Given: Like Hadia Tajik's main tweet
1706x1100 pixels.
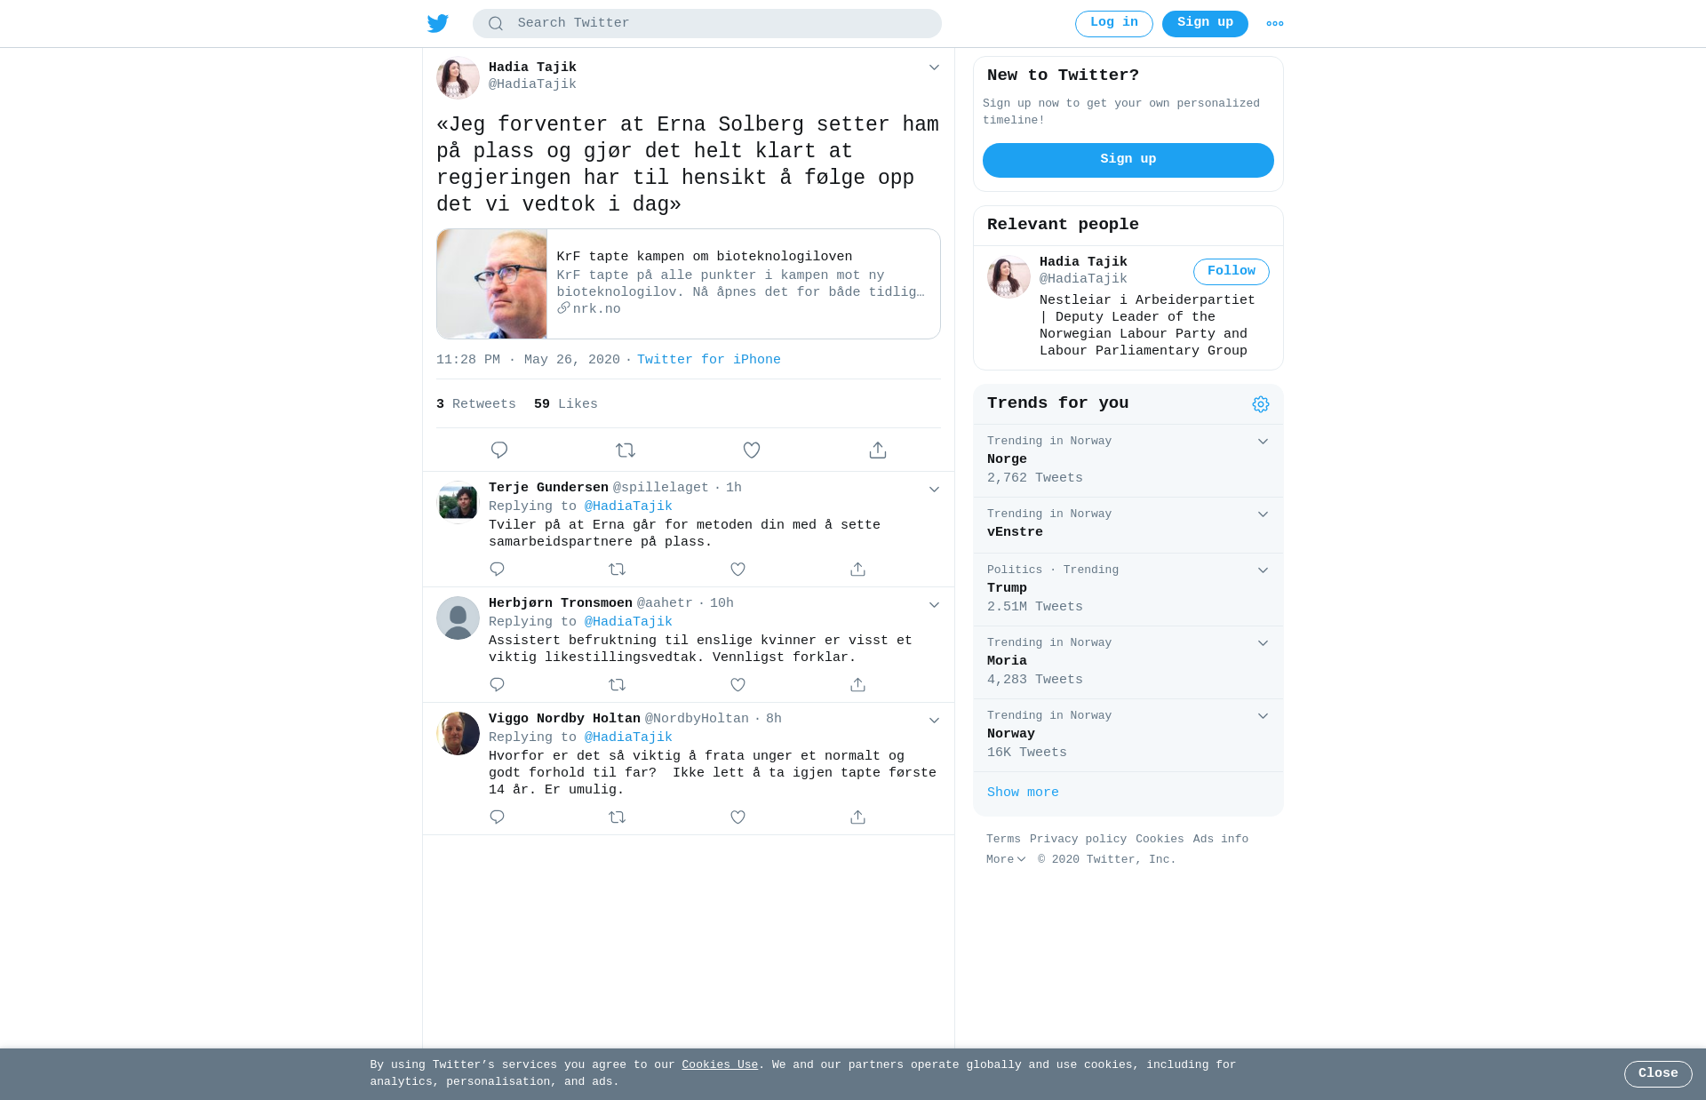Looking at the screenshot, I should tap(752, 450).
